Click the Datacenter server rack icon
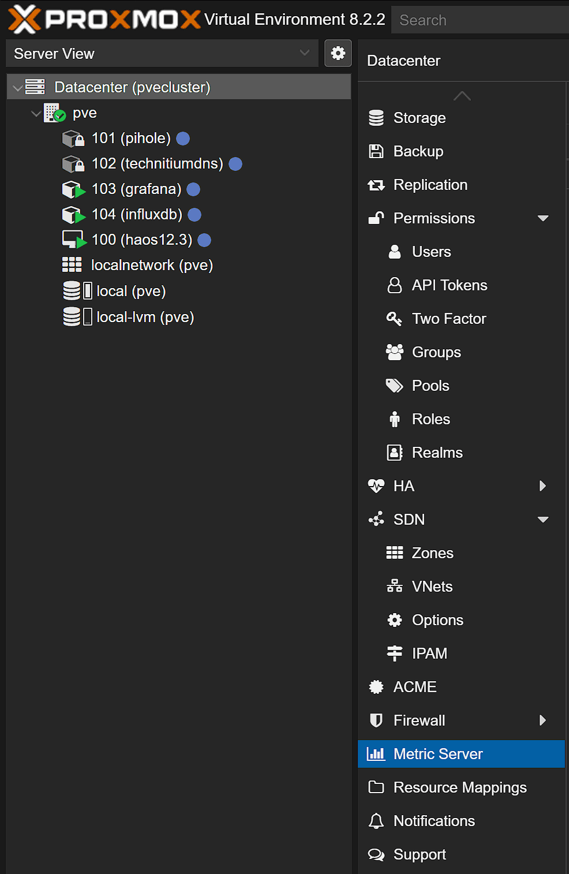 (x=35, y=87)
